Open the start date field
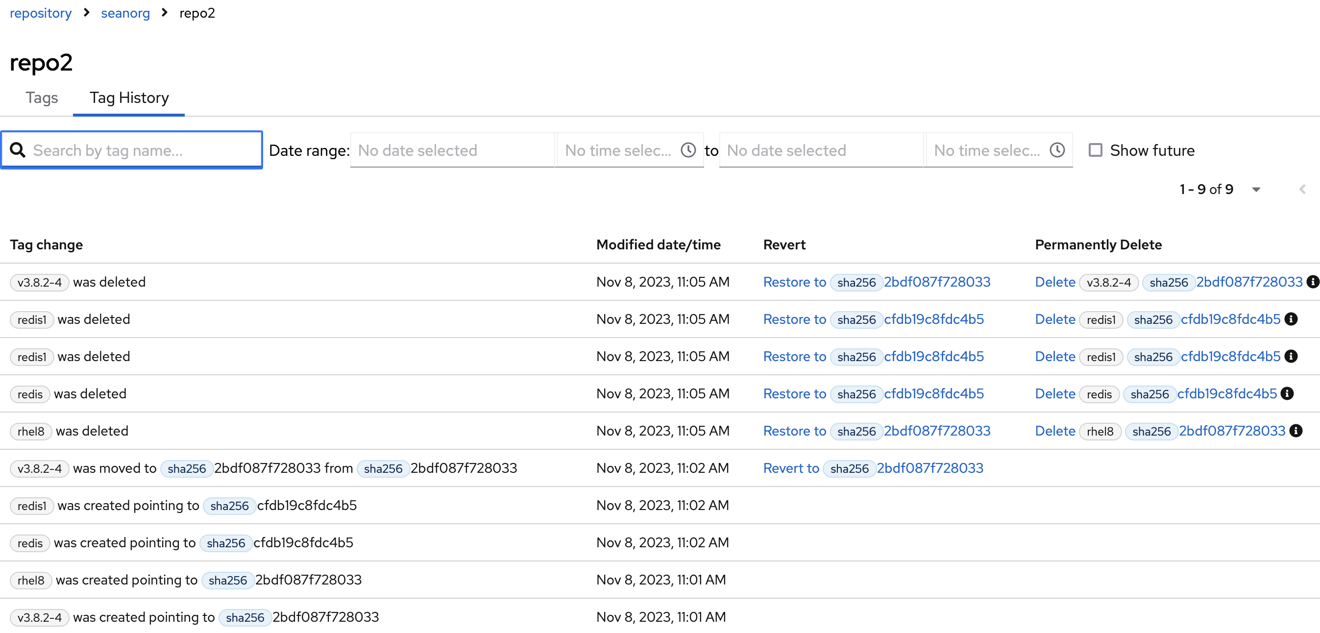The height and width of the screenshot is (633, 1320). (451, 150)
